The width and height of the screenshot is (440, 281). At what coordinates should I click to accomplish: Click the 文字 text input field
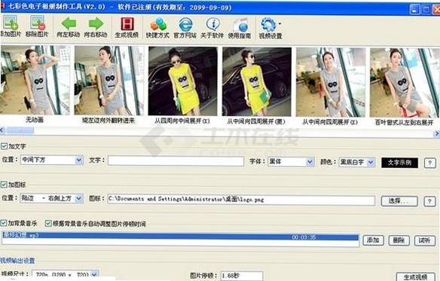pos(176,161)
